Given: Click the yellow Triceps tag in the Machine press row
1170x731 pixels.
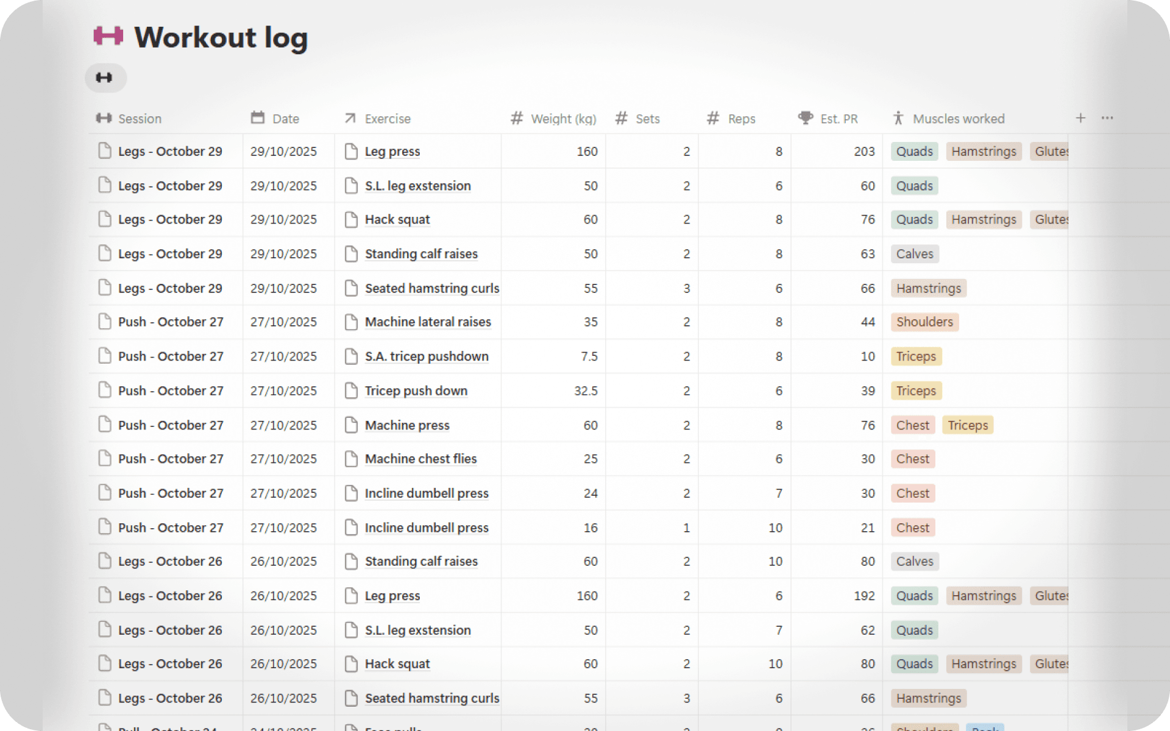Looking at the screenshot, I should click(x=967, y=426).
